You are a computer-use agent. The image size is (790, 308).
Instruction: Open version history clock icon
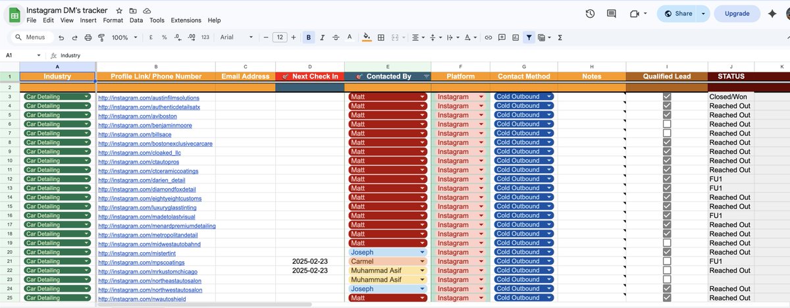click(591, 13)
